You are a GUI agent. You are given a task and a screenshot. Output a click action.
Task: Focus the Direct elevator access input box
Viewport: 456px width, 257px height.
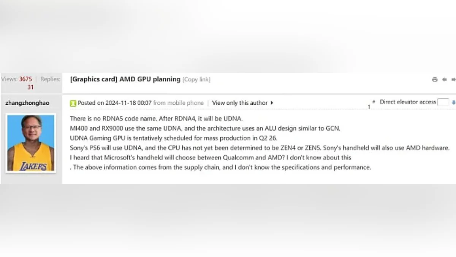click(x=443, y=102)
